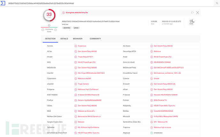The width and height of the screenshot is (220, 137).
Task: Select the file hash text in summary
Action: [x=91, y=21]
